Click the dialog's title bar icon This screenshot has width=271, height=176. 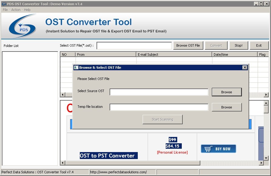click(76, 68)
